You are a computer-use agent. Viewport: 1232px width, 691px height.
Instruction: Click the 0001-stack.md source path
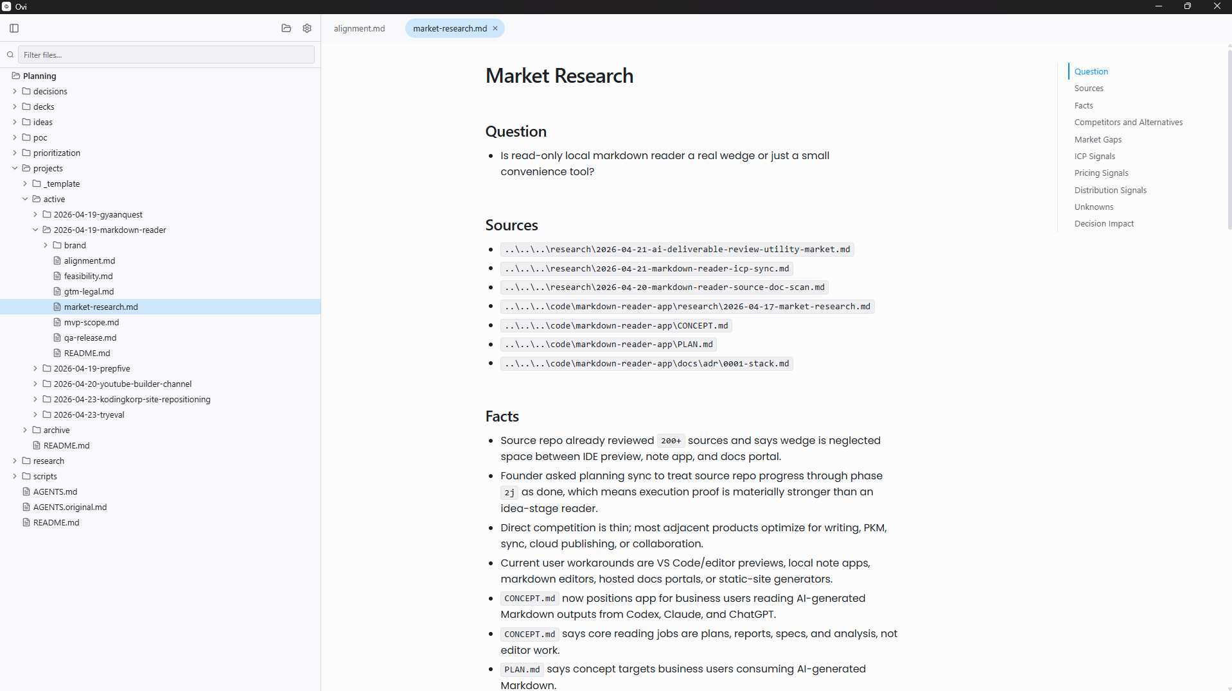coord(646,364)
